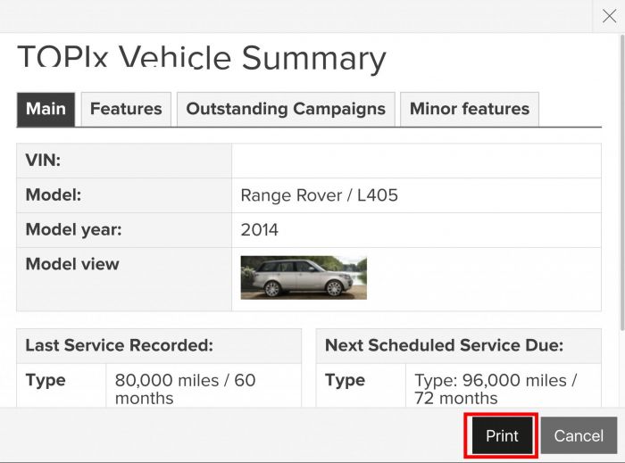This screenshot has height=463, width=625.
Task: Click the 'Type' label under Last Service Recorded
Action: click(46, 380)
